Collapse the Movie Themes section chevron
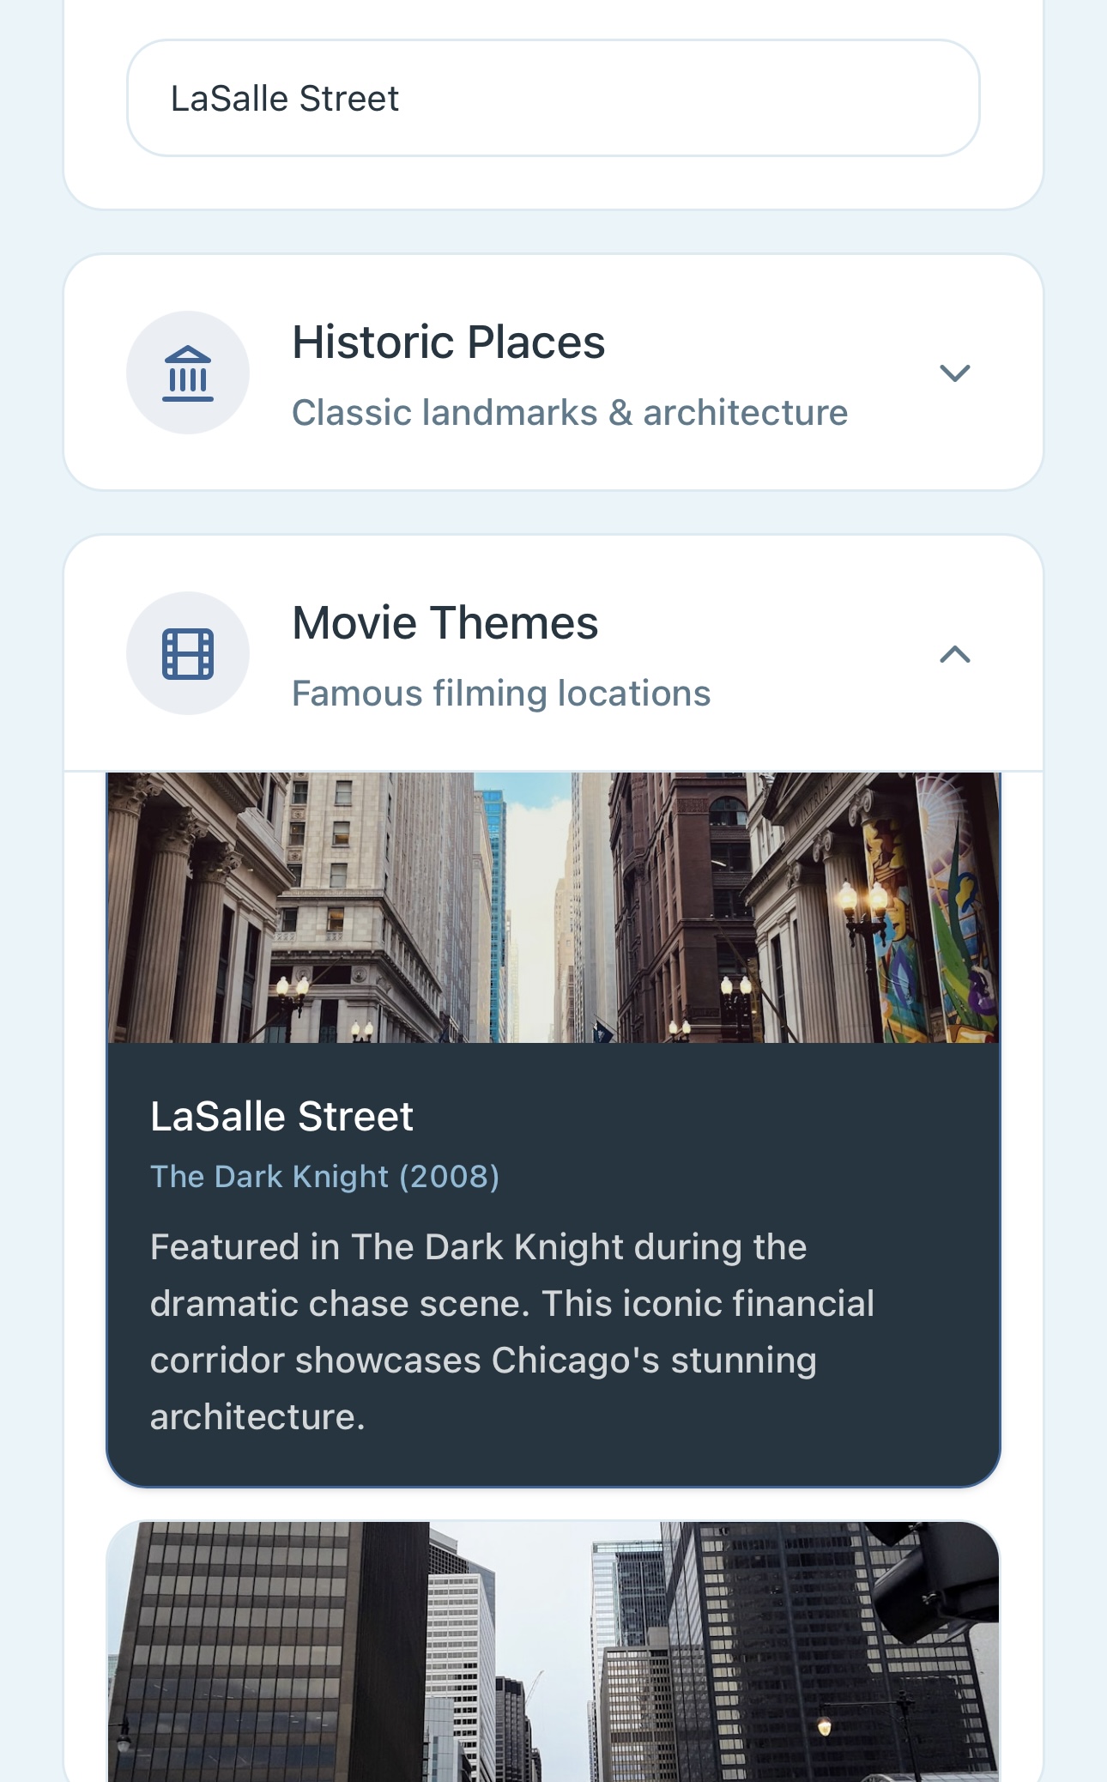The image size is (1107, 1782). point(954,654)
